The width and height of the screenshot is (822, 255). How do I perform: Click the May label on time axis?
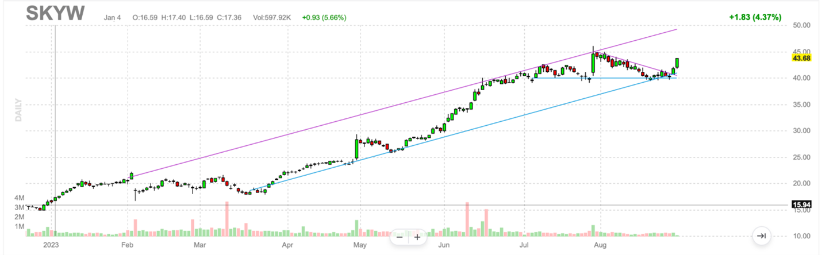coord(360,245)
